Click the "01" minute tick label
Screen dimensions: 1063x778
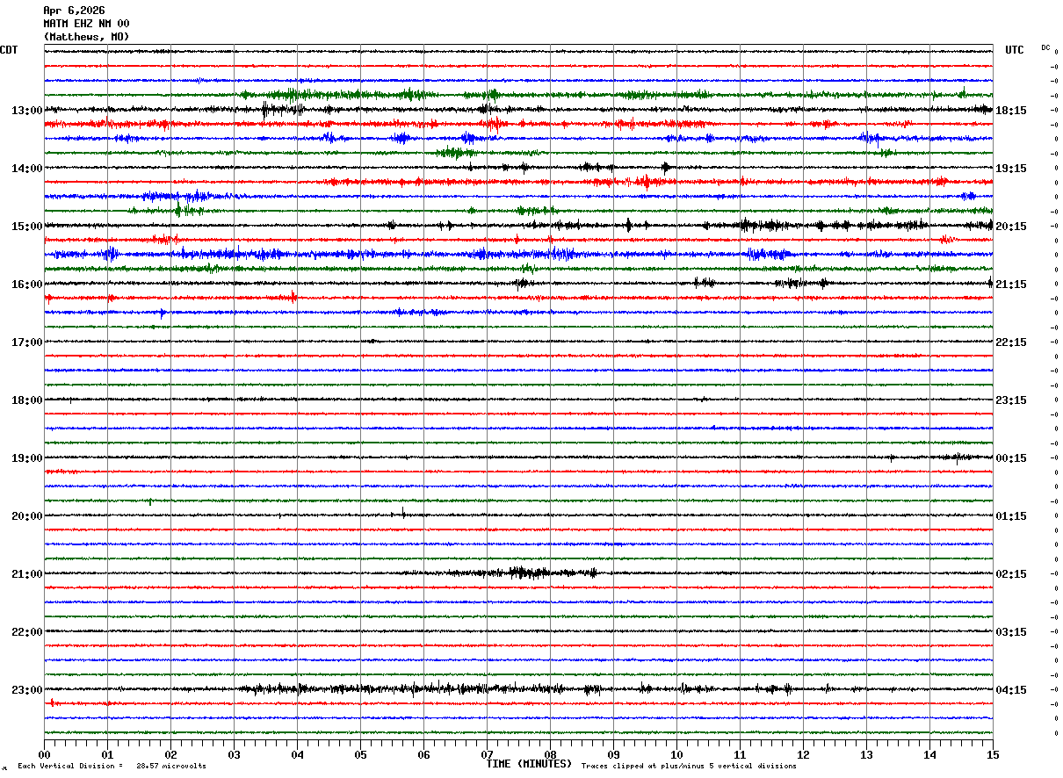tap(107, 754)
